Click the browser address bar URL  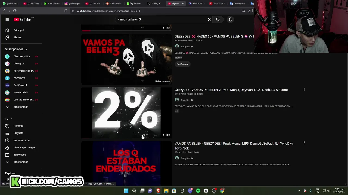[108, 11]
